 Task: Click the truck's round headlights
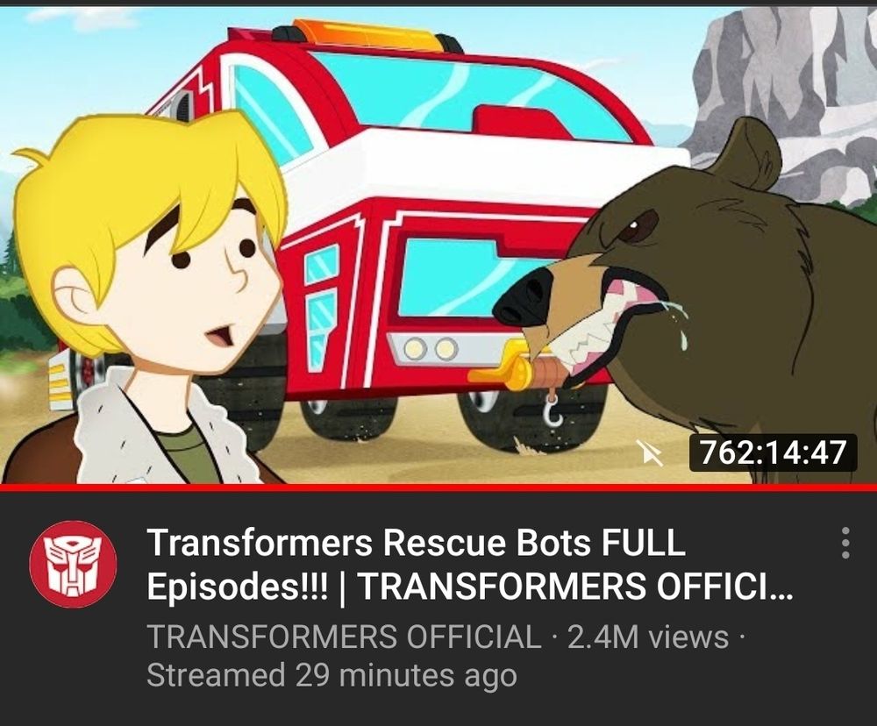[x=430, y=348]
